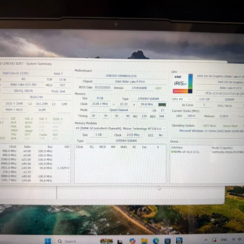Viewport: 244px width, 244px height.
Task: Click the tRC '129' timing value
Action: pyautogui.click(x=144, y=116)
